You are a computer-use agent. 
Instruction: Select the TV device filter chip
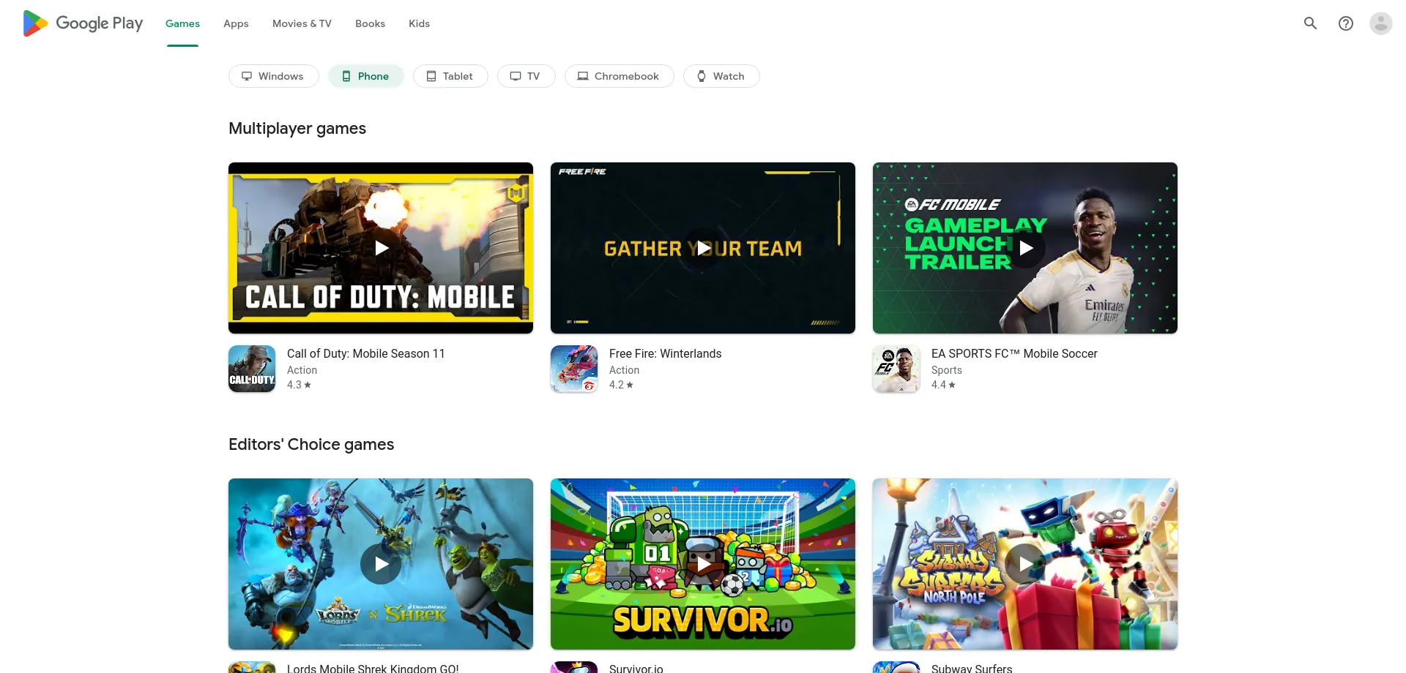[x=526, y=76]
